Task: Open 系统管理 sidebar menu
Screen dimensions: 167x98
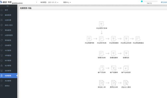Action: click(9, 81)
